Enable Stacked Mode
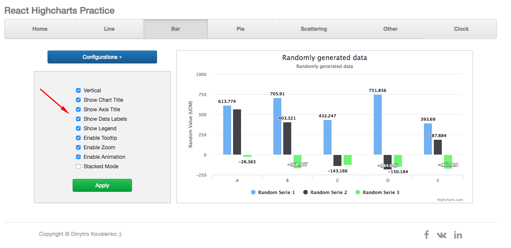The height and width of the screenshot is (248, 511). pyautogui.click(x=78, y=166)
